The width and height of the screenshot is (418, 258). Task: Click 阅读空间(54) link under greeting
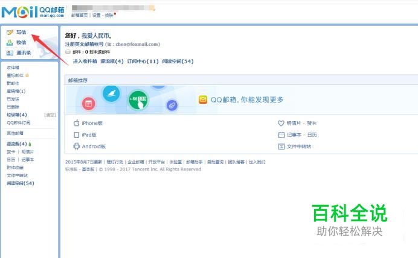178,61
